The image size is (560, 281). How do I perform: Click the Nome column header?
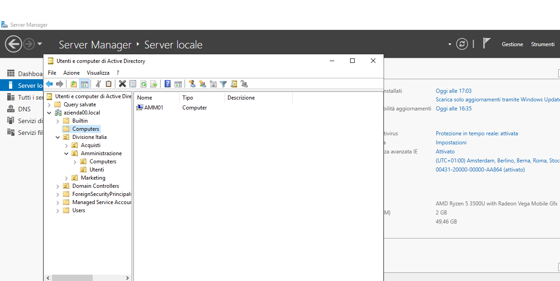157,97
